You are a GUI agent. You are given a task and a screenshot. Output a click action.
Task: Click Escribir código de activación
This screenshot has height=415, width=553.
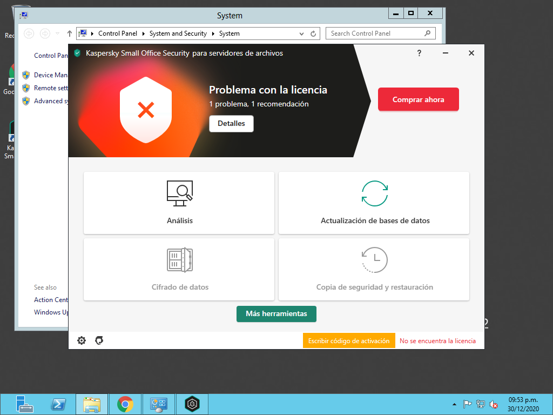tap(349, 341)
